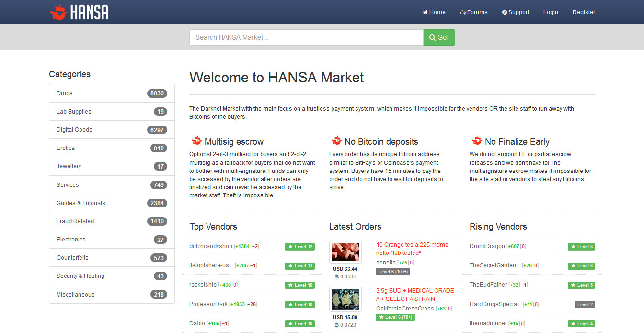Click the ship icon beside No Bitcoin deposits

336,141
